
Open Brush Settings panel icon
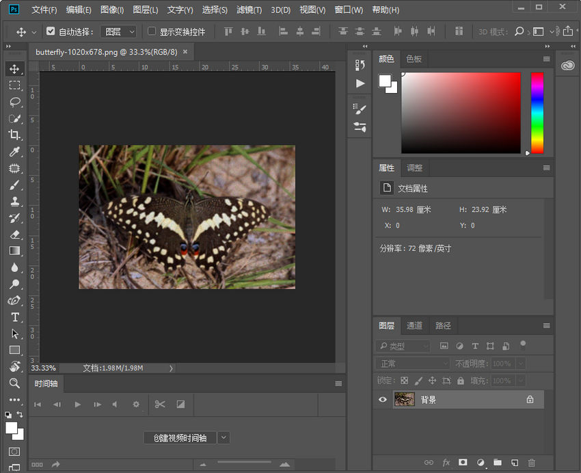[x=360, y=109]
